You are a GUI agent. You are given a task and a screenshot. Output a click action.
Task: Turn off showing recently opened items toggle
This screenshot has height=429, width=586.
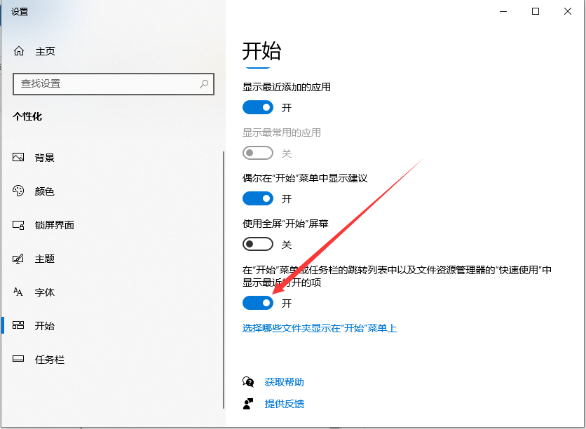point(257,303)
